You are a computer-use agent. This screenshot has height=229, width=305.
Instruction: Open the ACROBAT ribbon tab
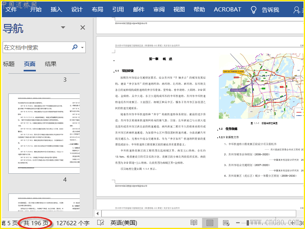[227, 10]
